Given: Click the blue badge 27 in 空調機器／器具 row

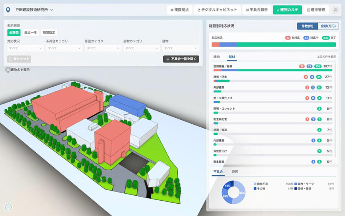Looking at the screenshot, I should 309,66.
